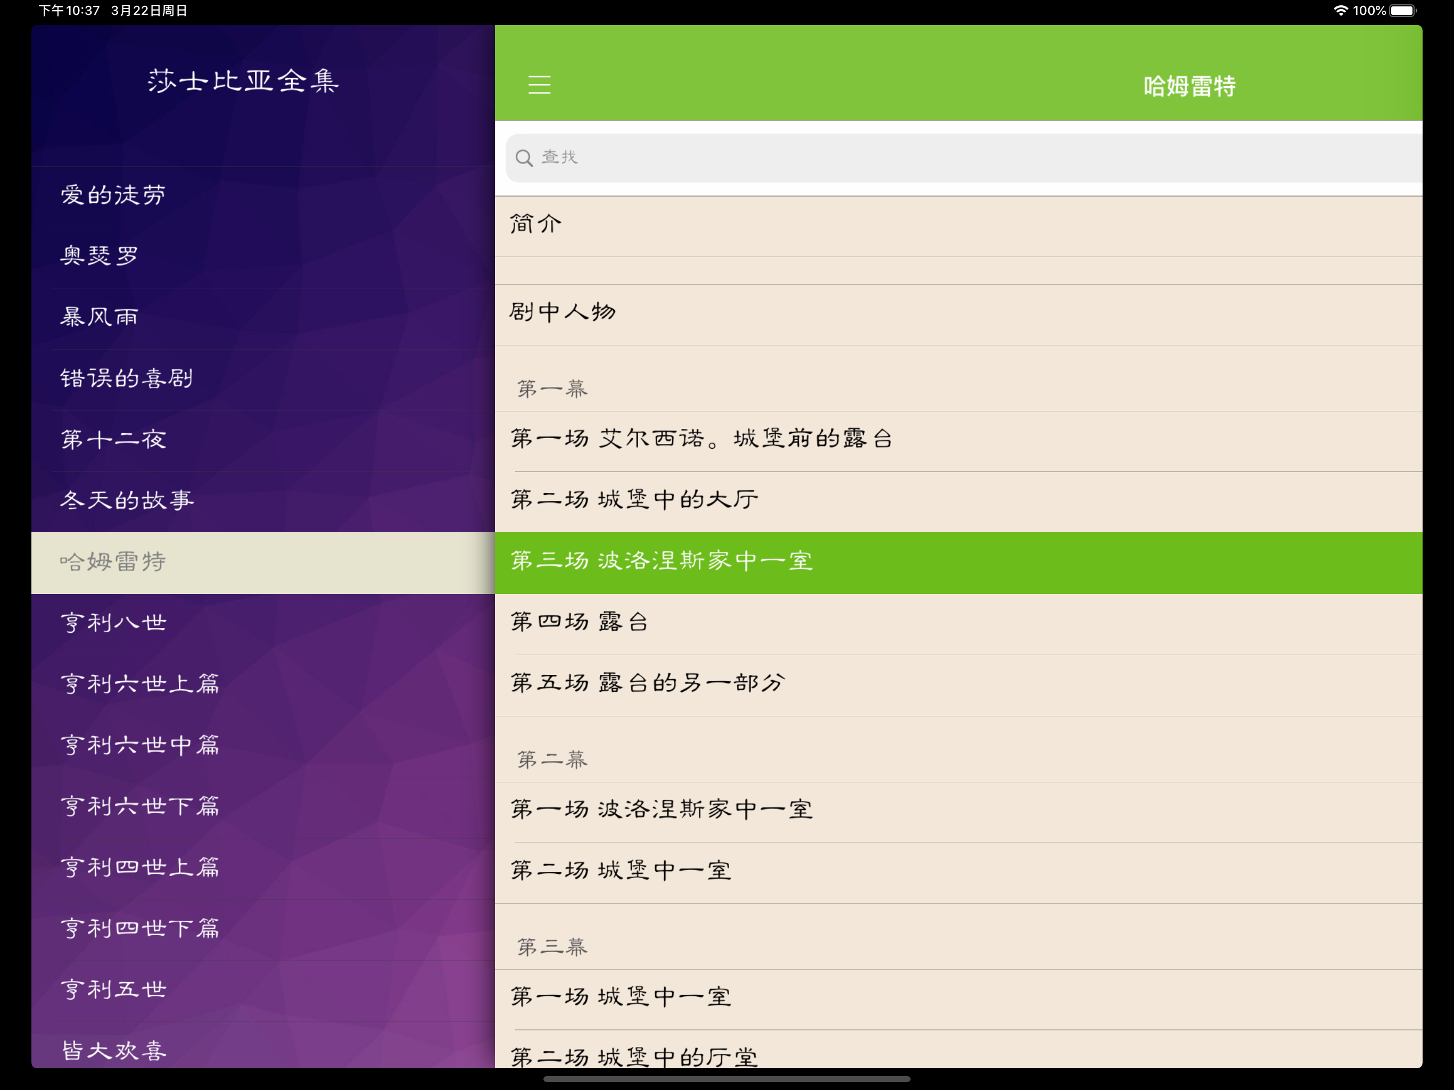Select 亨利六世中篇 sidebar entry
This screenshot has height=1090, width=1454.
point(263,746)
